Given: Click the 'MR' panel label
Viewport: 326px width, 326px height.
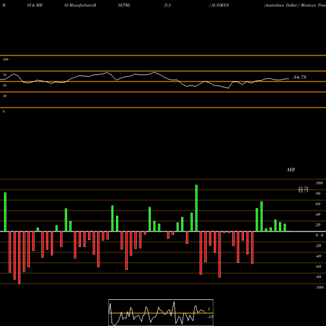Looking at the screenshot, I should coord(291,170).
